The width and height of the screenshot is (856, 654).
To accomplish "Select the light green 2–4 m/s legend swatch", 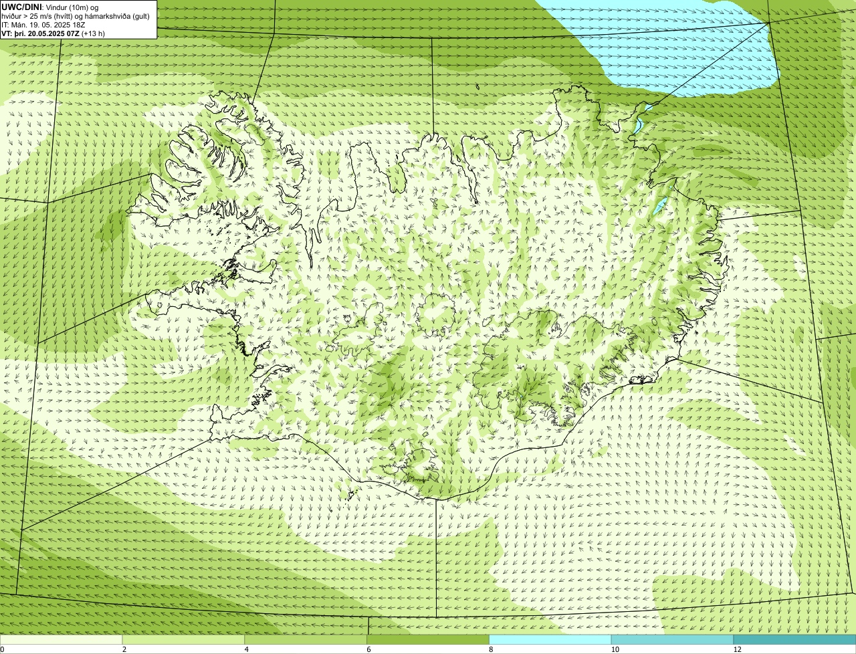I will pos(183,639).
